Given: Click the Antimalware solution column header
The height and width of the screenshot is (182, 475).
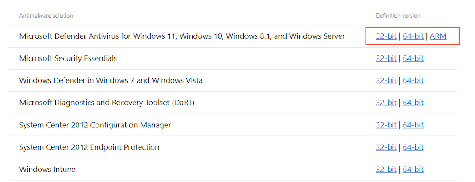Looking at the screenshot, I should 46,15.
